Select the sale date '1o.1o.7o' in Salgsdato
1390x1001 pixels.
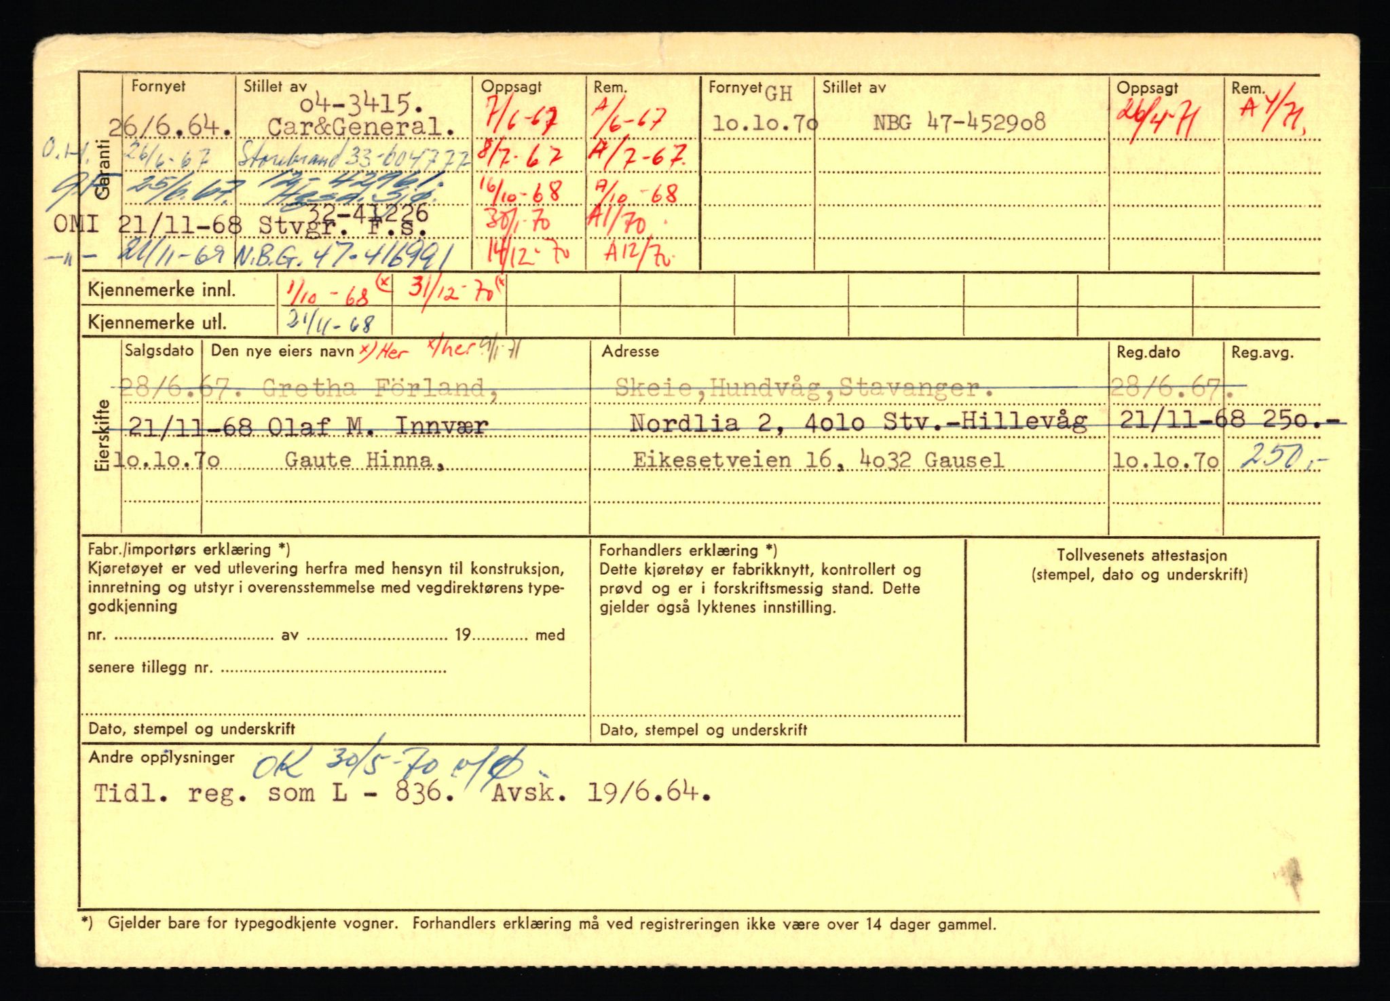(166, 460)
